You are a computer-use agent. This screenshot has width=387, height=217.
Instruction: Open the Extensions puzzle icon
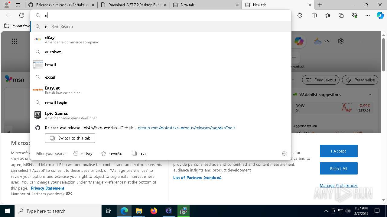(300, 15)
